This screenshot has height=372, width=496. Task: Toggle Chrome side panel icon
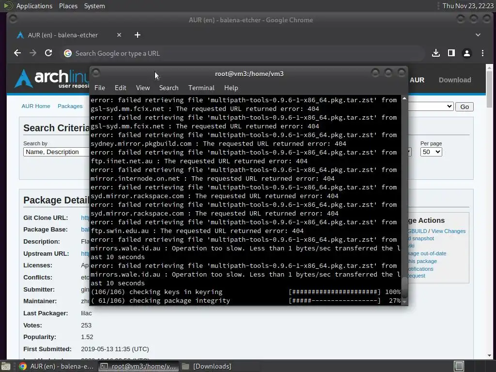tap(451, 53)
